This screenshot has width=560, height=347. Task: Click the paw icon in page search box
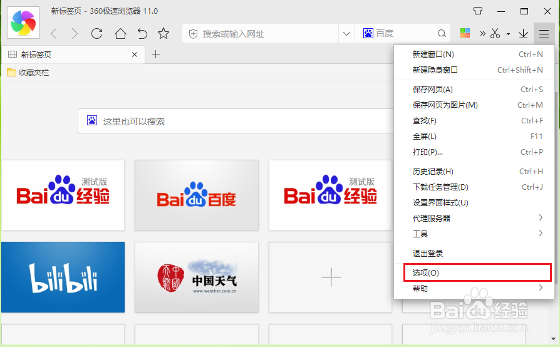click(92, 120)
